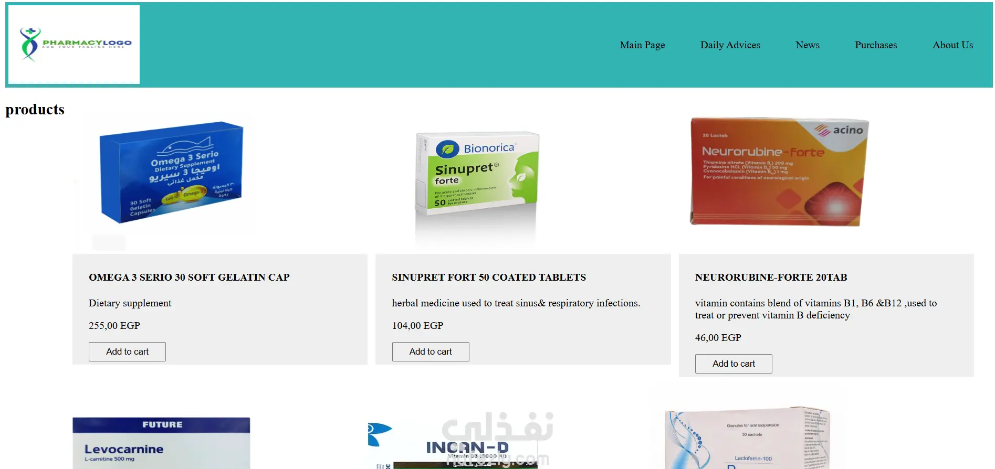Open About Us page
Viewport: 995px width, 469px height.
click(x=952, y=45)
